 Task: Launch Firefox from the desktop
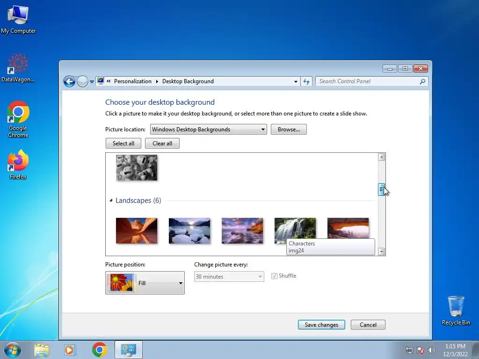[18, 164]
